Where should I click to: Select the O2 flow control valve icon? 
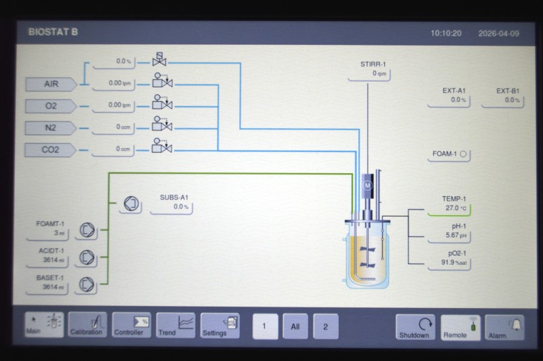tap(162, 102)
